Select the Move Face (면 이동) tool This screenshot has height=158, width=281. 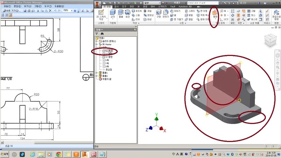tap(202, 11)
